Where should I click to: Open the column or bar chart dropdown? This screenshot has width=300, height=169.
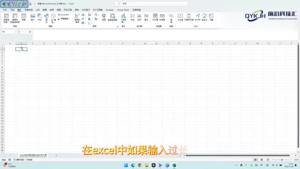(x=83, y=15)
